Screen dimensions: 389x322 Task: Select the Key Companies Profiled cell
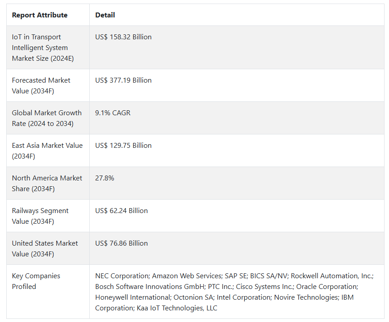pos(36,281)
